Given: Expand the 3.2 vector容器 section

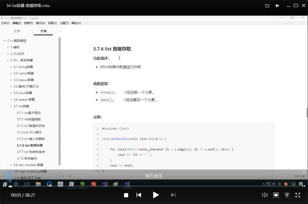Looking at the screenshot, I should pos(11,73).
